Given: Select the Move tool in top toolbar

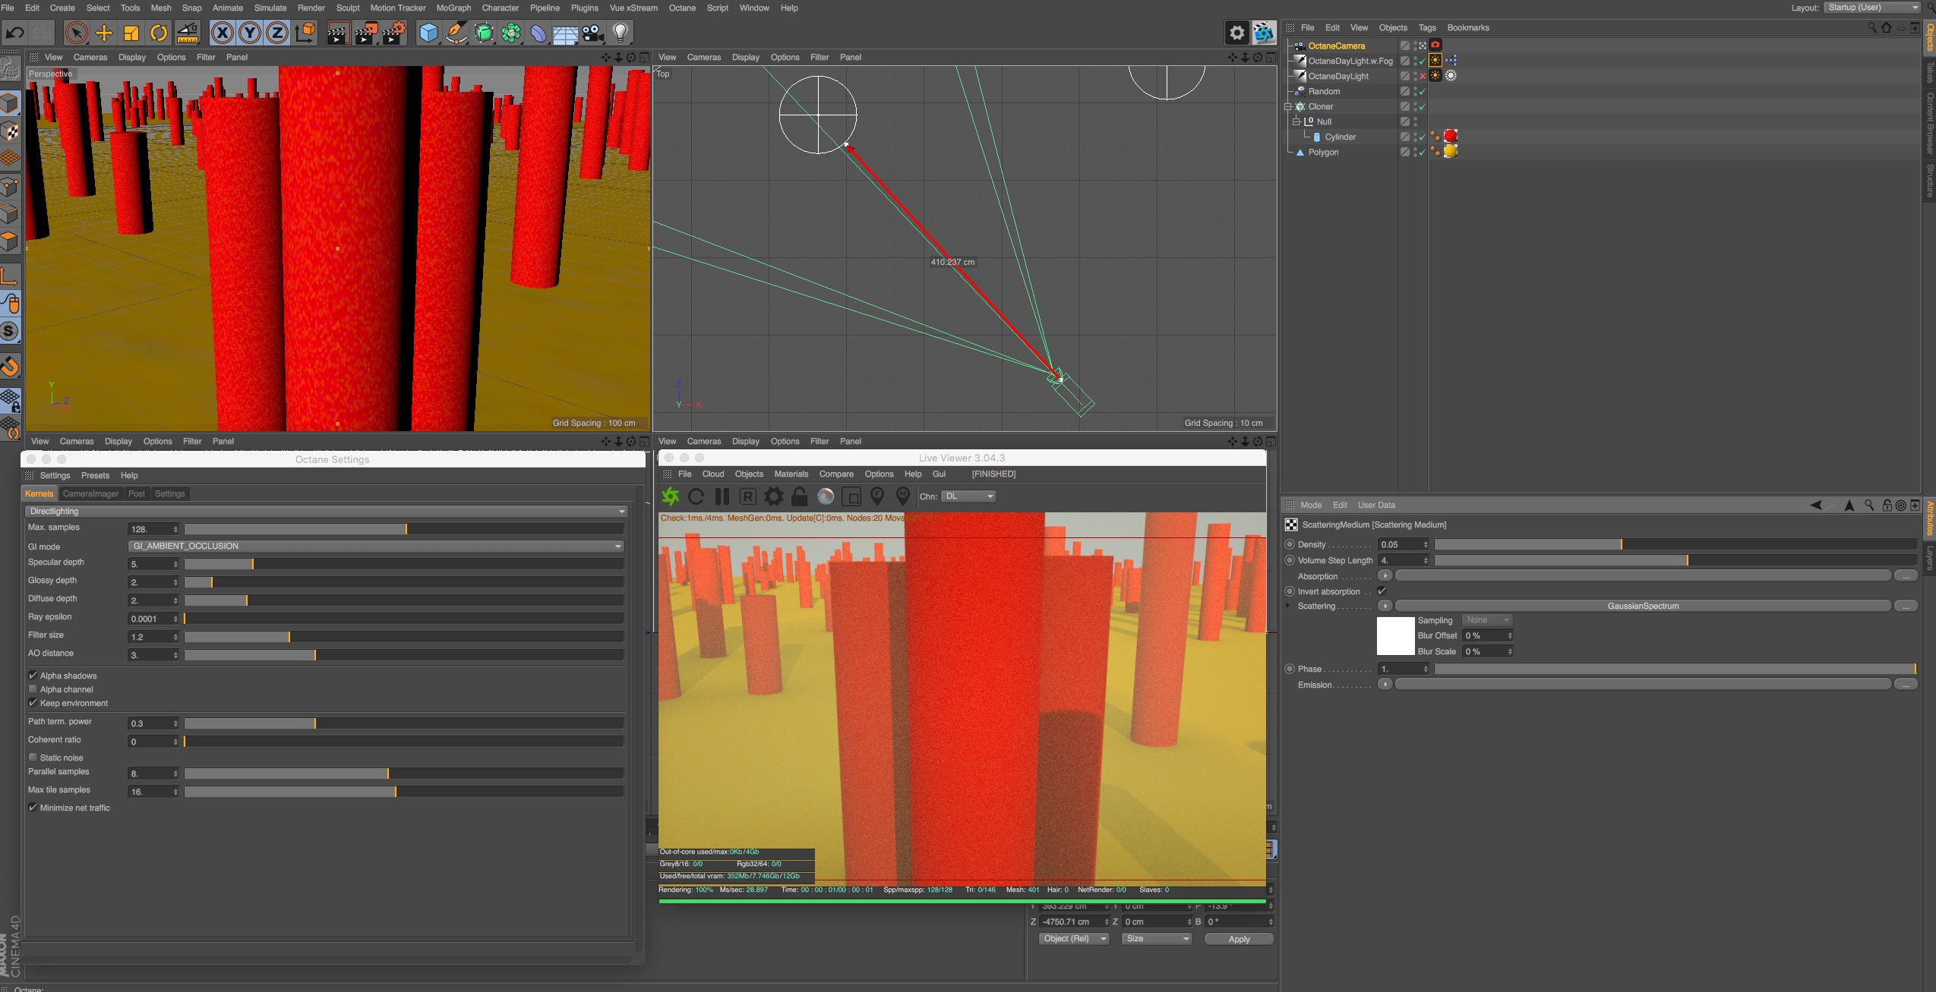Looking at the screenshot, I should 104,33.
